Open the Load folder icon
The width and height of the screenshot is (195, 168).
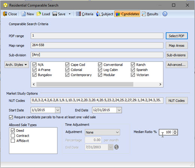(39, 14)
